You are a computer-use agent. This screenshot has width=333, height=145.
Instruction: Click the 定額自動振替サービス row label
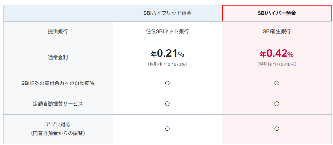coord(58,104)
